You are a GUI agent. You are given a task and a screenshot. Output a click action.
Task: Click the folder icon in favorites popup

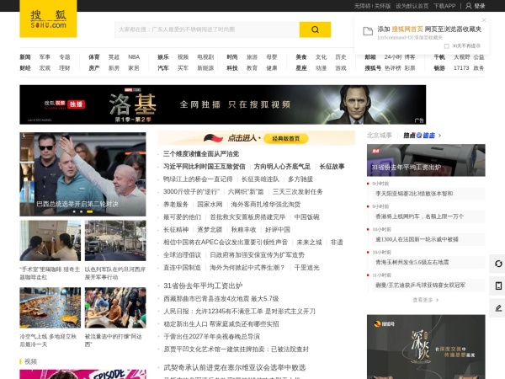point(368,31)
